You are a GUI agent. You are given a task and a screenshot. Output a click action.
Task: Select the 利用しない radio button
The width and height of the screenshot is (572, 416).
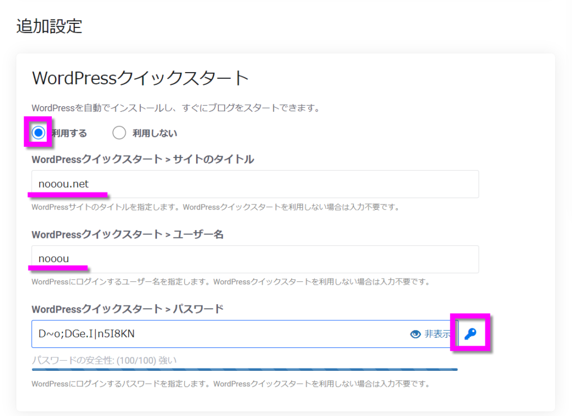(x=119, y=133)
